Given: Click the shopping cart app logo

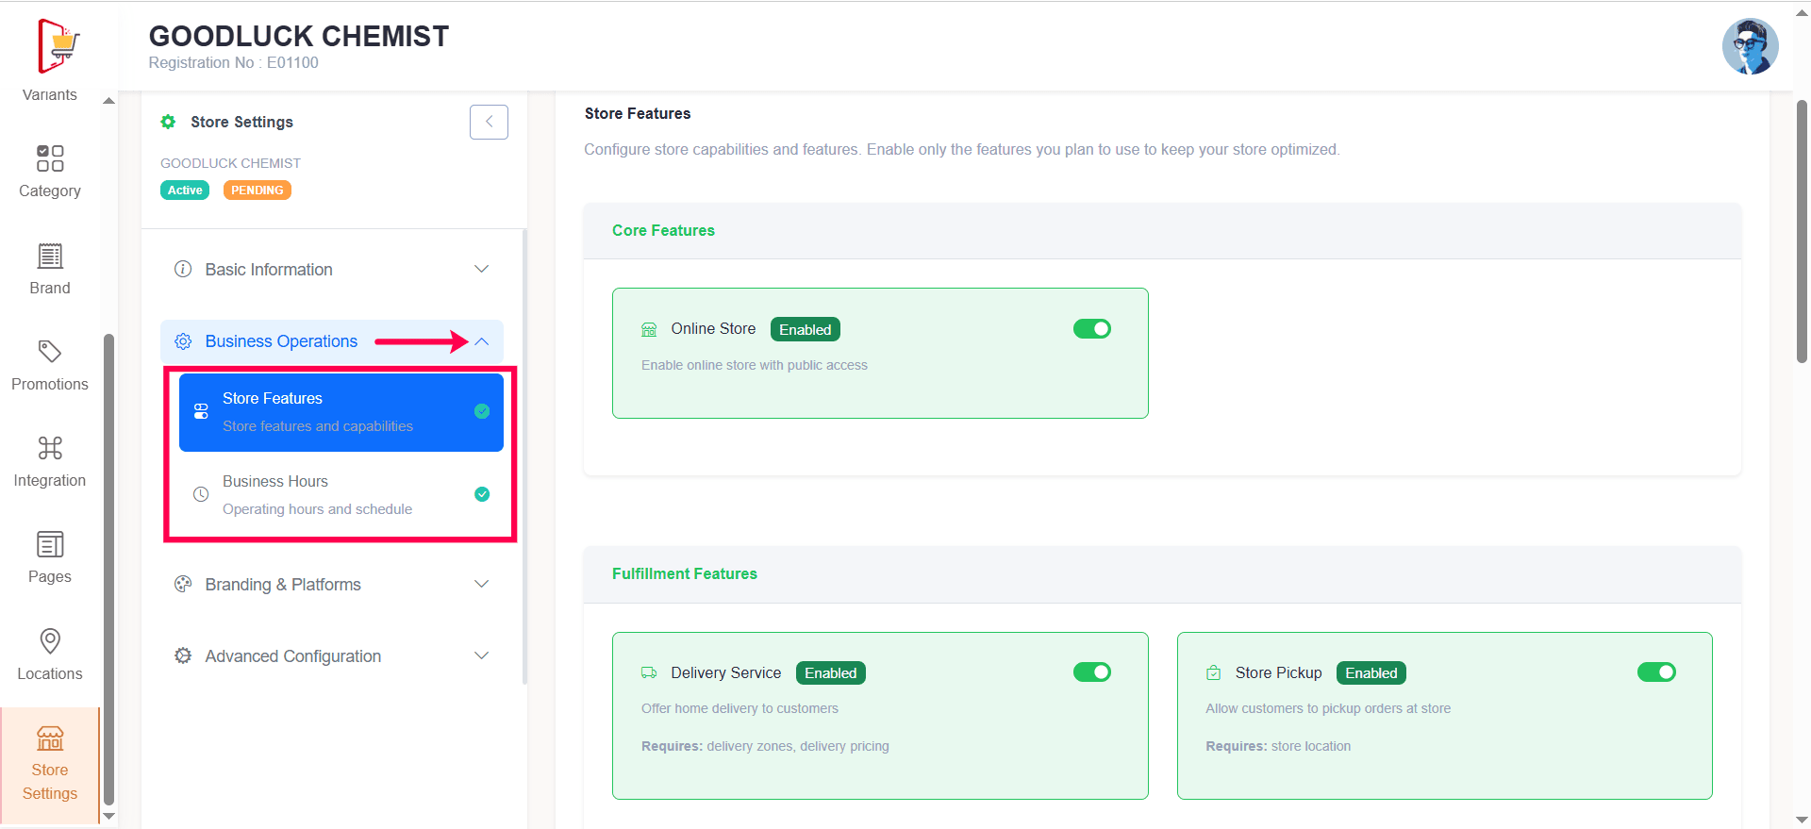Looking at the screenshot, I should pos(58,45).
